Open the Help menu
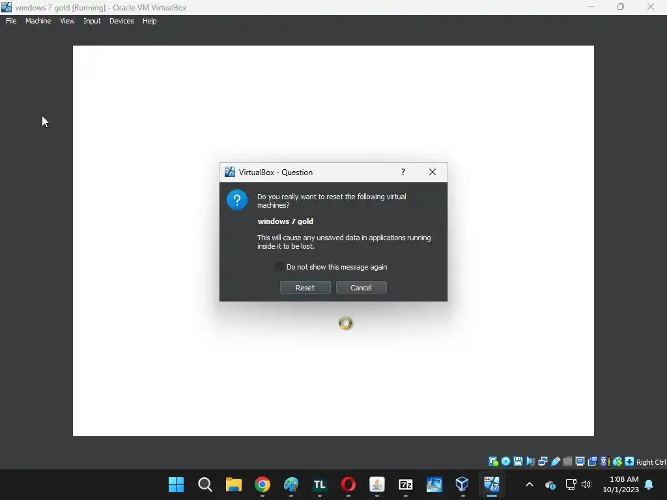Screen dimensions: 667x500 (x=149, y=21)
